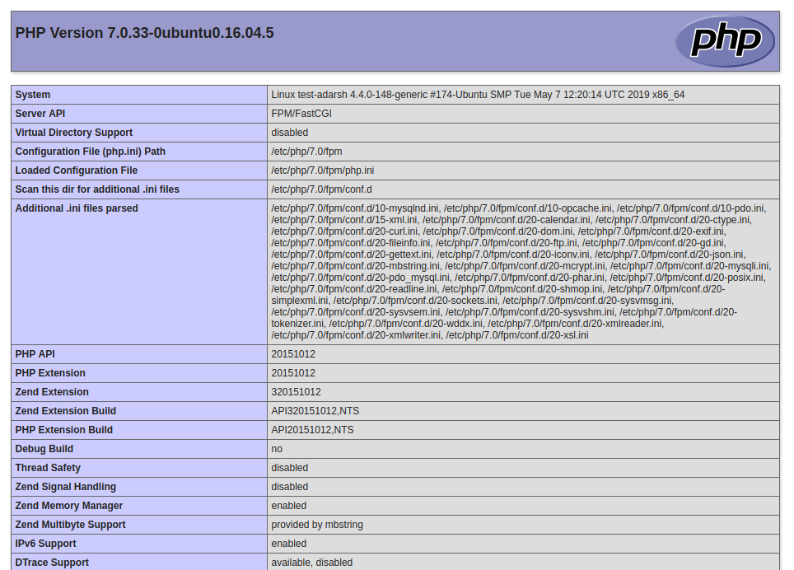794x570 pixels.
Task: Click the PHP Version 7.0.33 heading text
Action: click(x=144, y=34)
